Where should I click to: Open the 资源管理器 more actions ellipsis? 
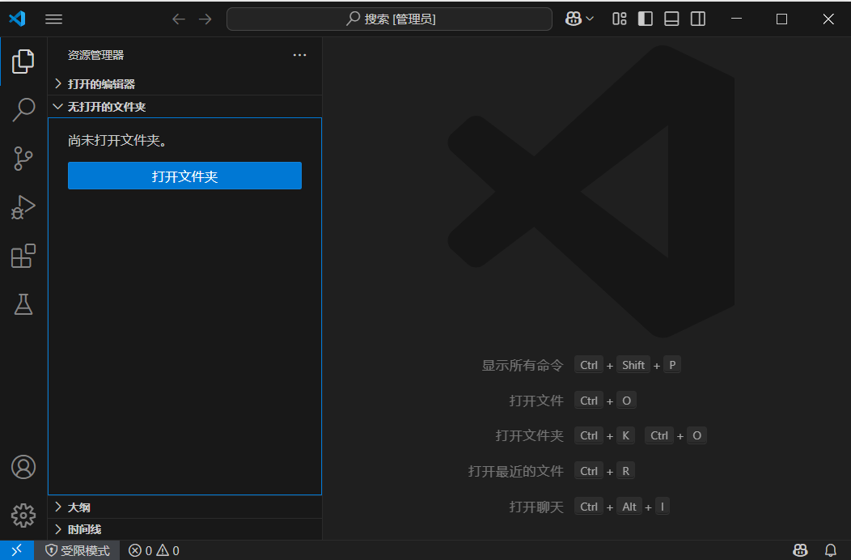coord(299,55)
